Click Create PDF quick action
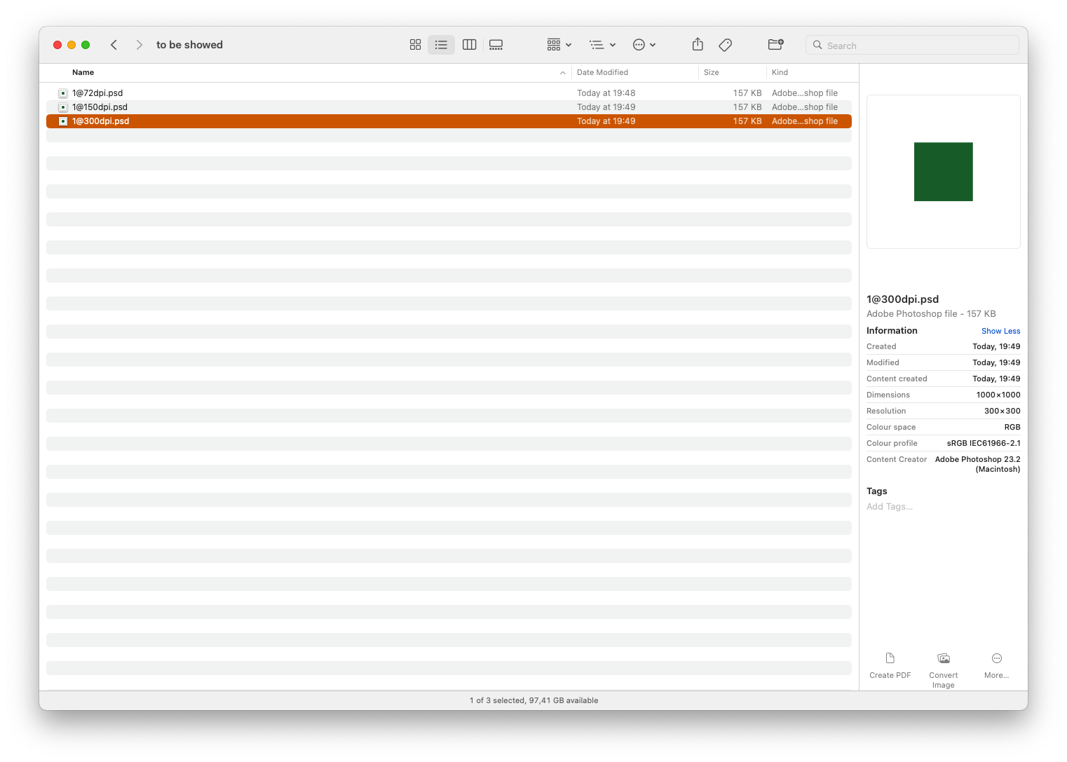This screenshot has height=762, width=1067. (x=890, y=666)
